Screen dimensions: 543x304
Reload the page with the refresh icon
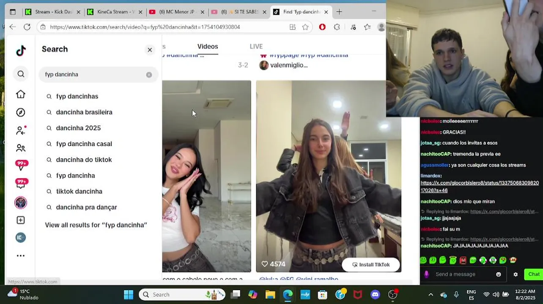[27, 27]
